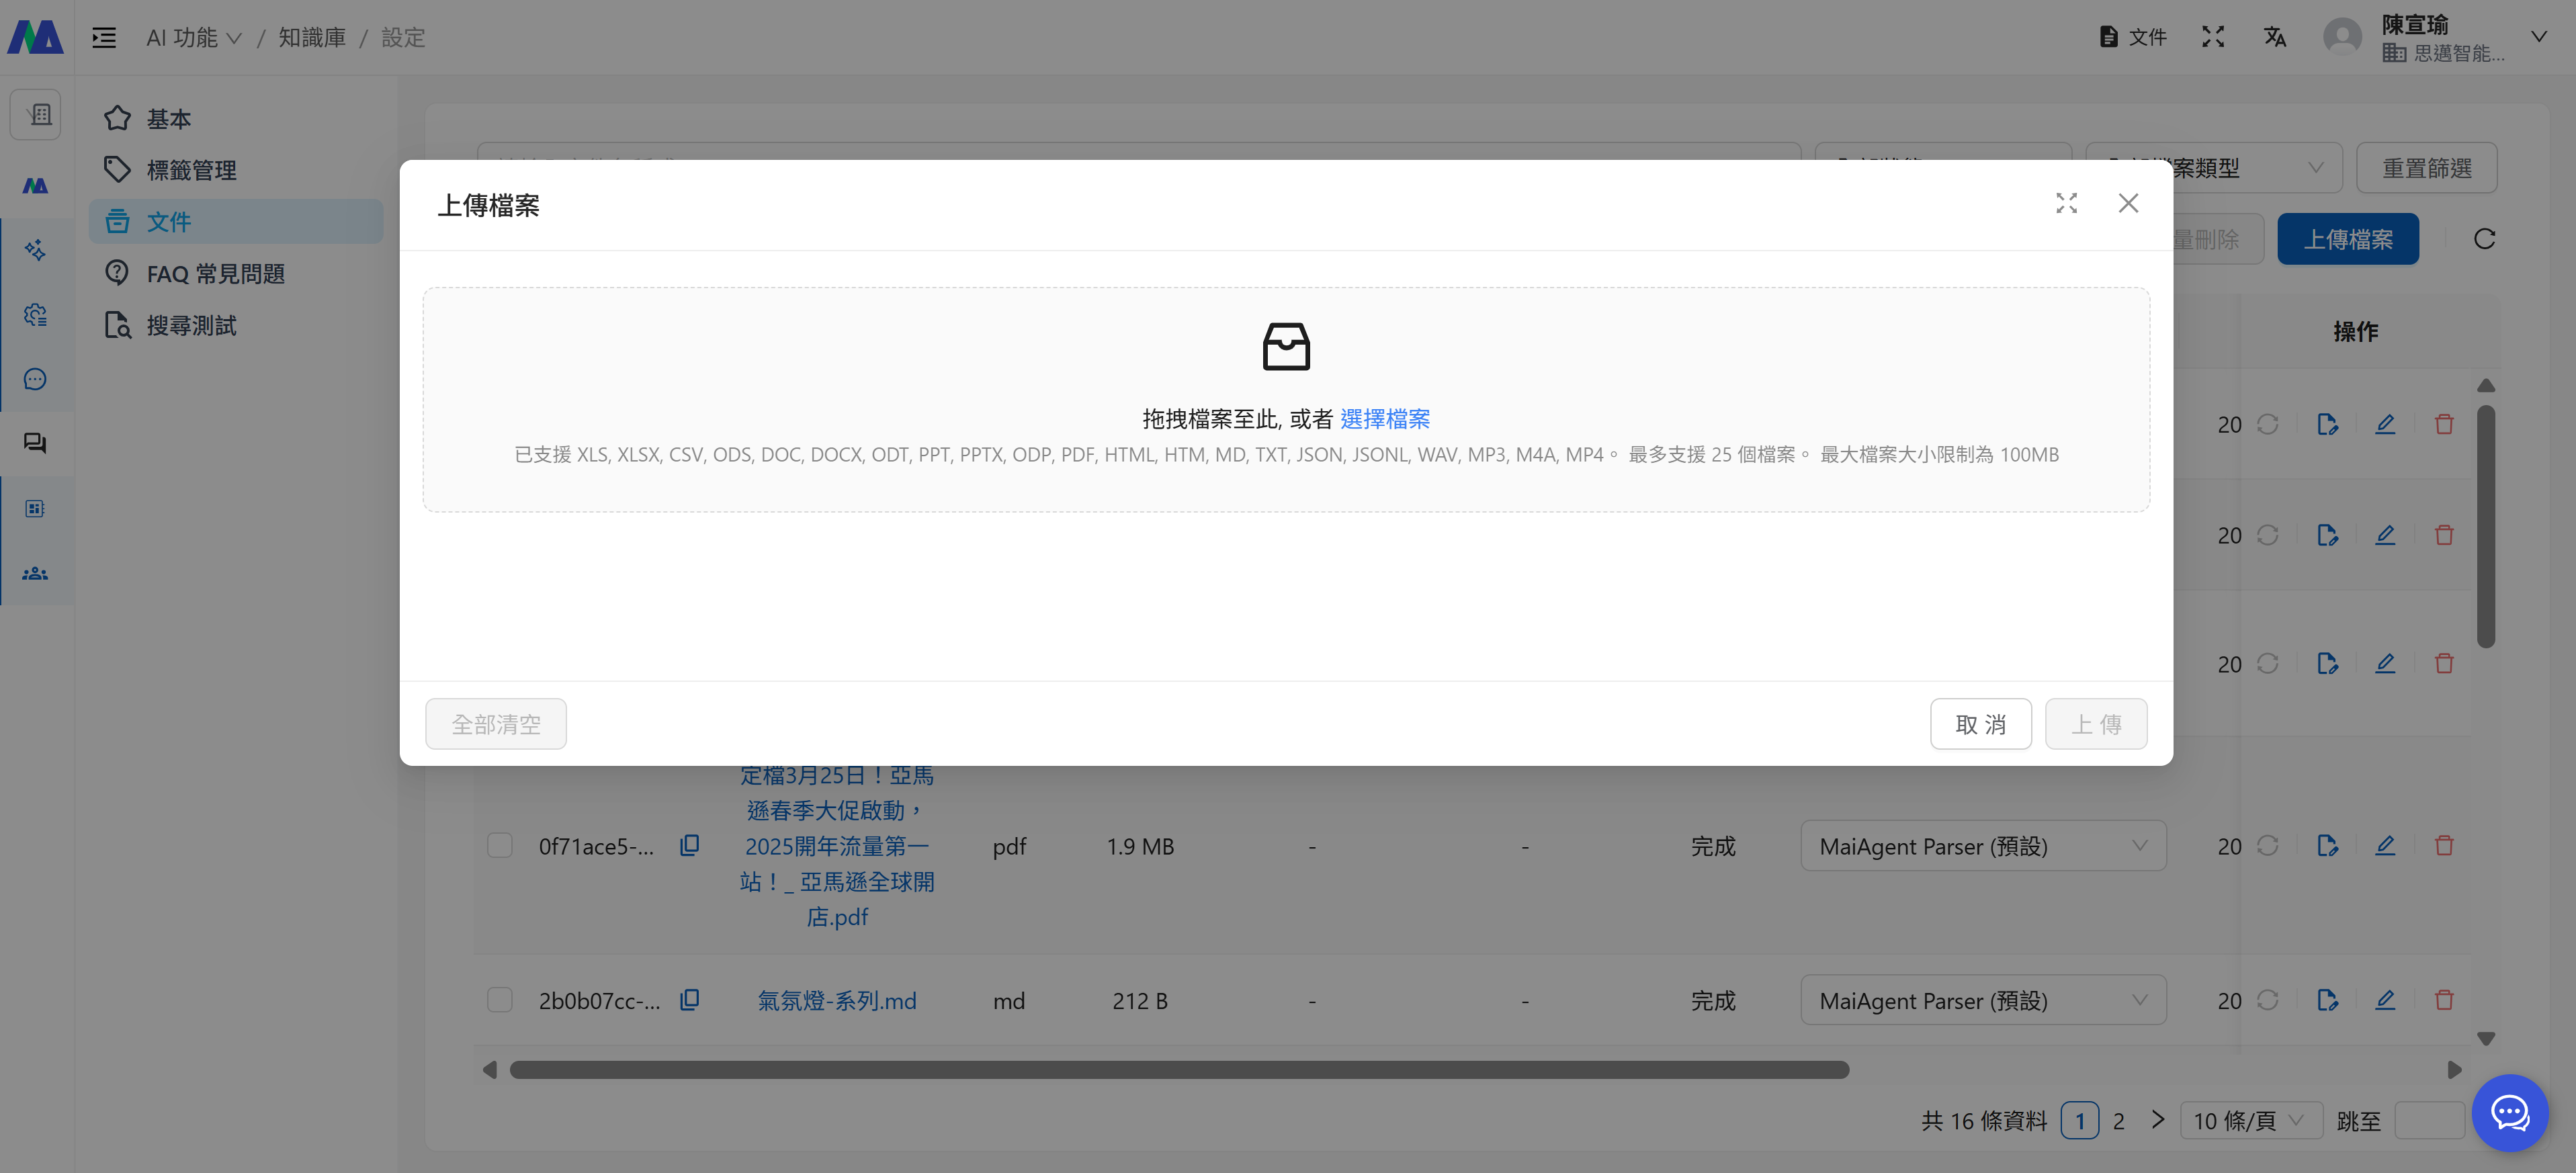Toggle the sidebar collapse menu icon
2576x1173 pixels.
click(x=104, y=38)
